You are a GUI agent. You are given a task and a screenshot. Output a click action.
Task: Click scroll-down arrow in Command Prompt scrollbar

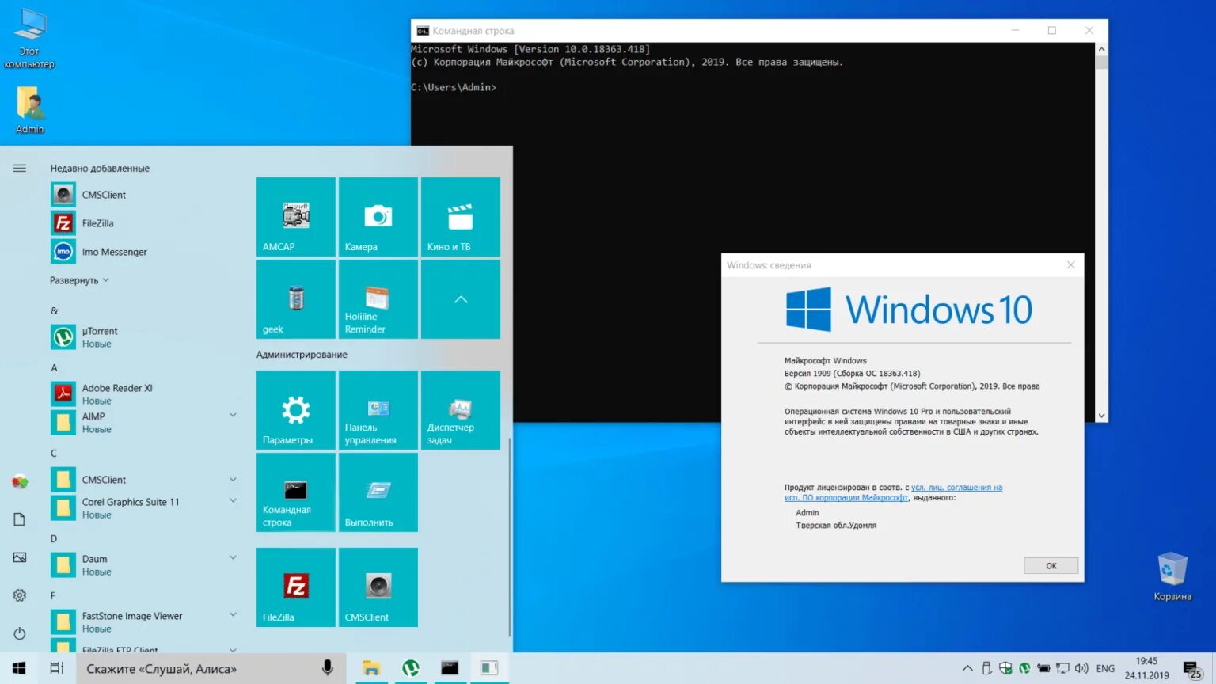pos(1101,416)
